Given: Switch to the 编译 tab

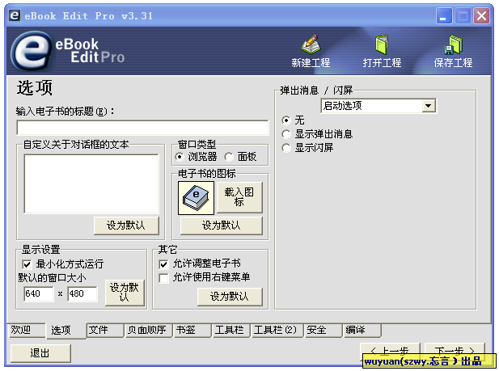Looking at the screenshot, I should 362,330.
